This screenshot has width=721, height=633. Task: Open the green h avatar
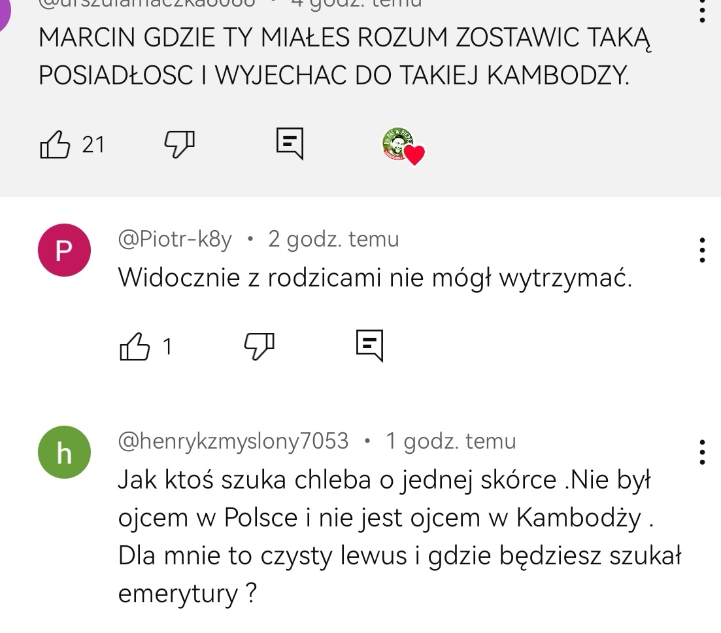tap(63, 452)
